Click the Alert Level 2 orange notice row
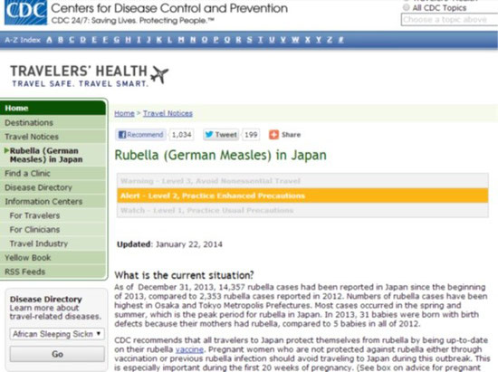The height and width of the screenshot is (372, 498). click(x=302, y=196)
